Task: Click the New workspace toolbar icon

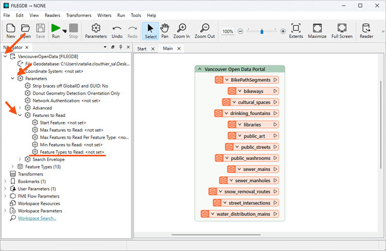Action: point(11,31)
